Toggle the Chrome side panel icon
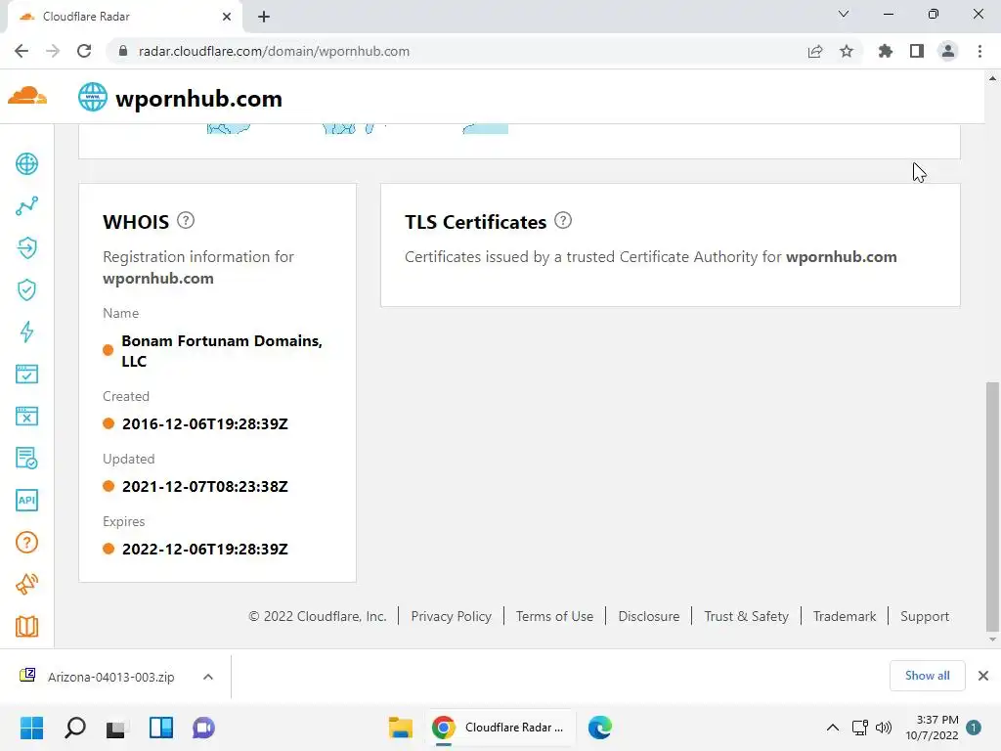Viewport: 1001px width, 751px height. (917, 51)
